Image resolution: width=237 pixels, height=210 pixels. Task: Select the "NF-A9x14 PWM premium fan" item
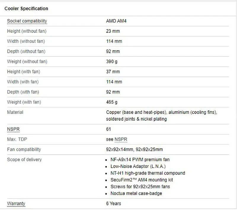(x=140, y=160)
